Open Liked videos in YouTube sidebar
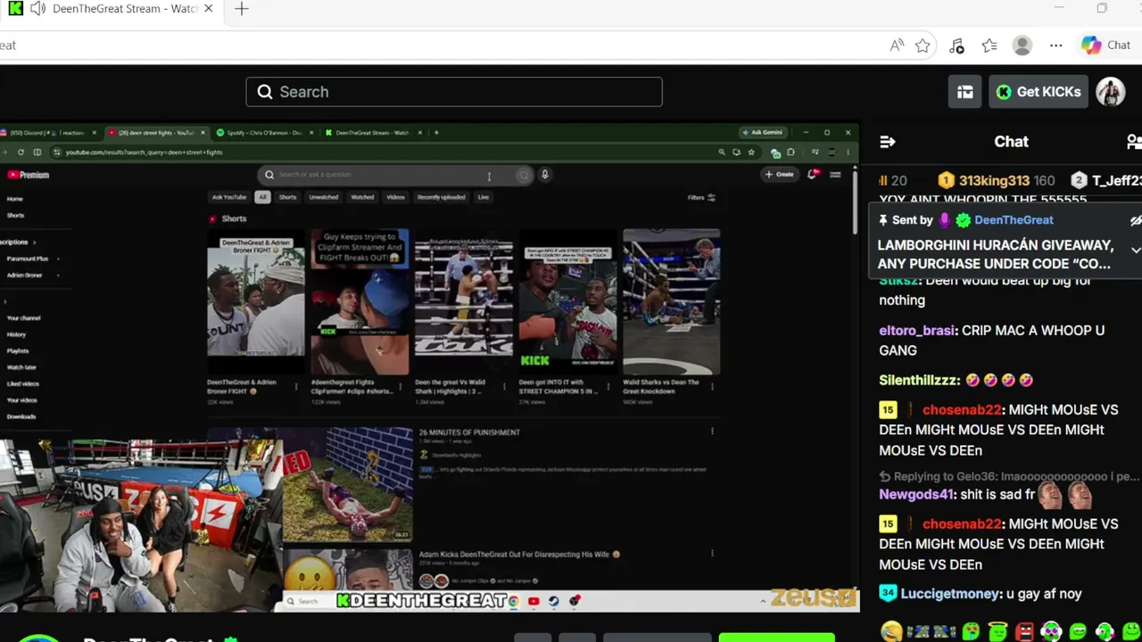The image size is (1142, 642). tap(23, 383)
